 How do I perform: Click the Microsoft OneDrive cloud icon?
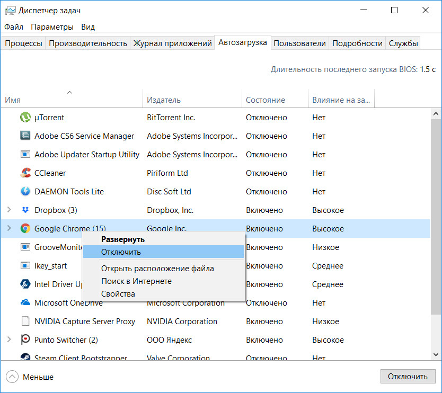[x=25, y=303]
